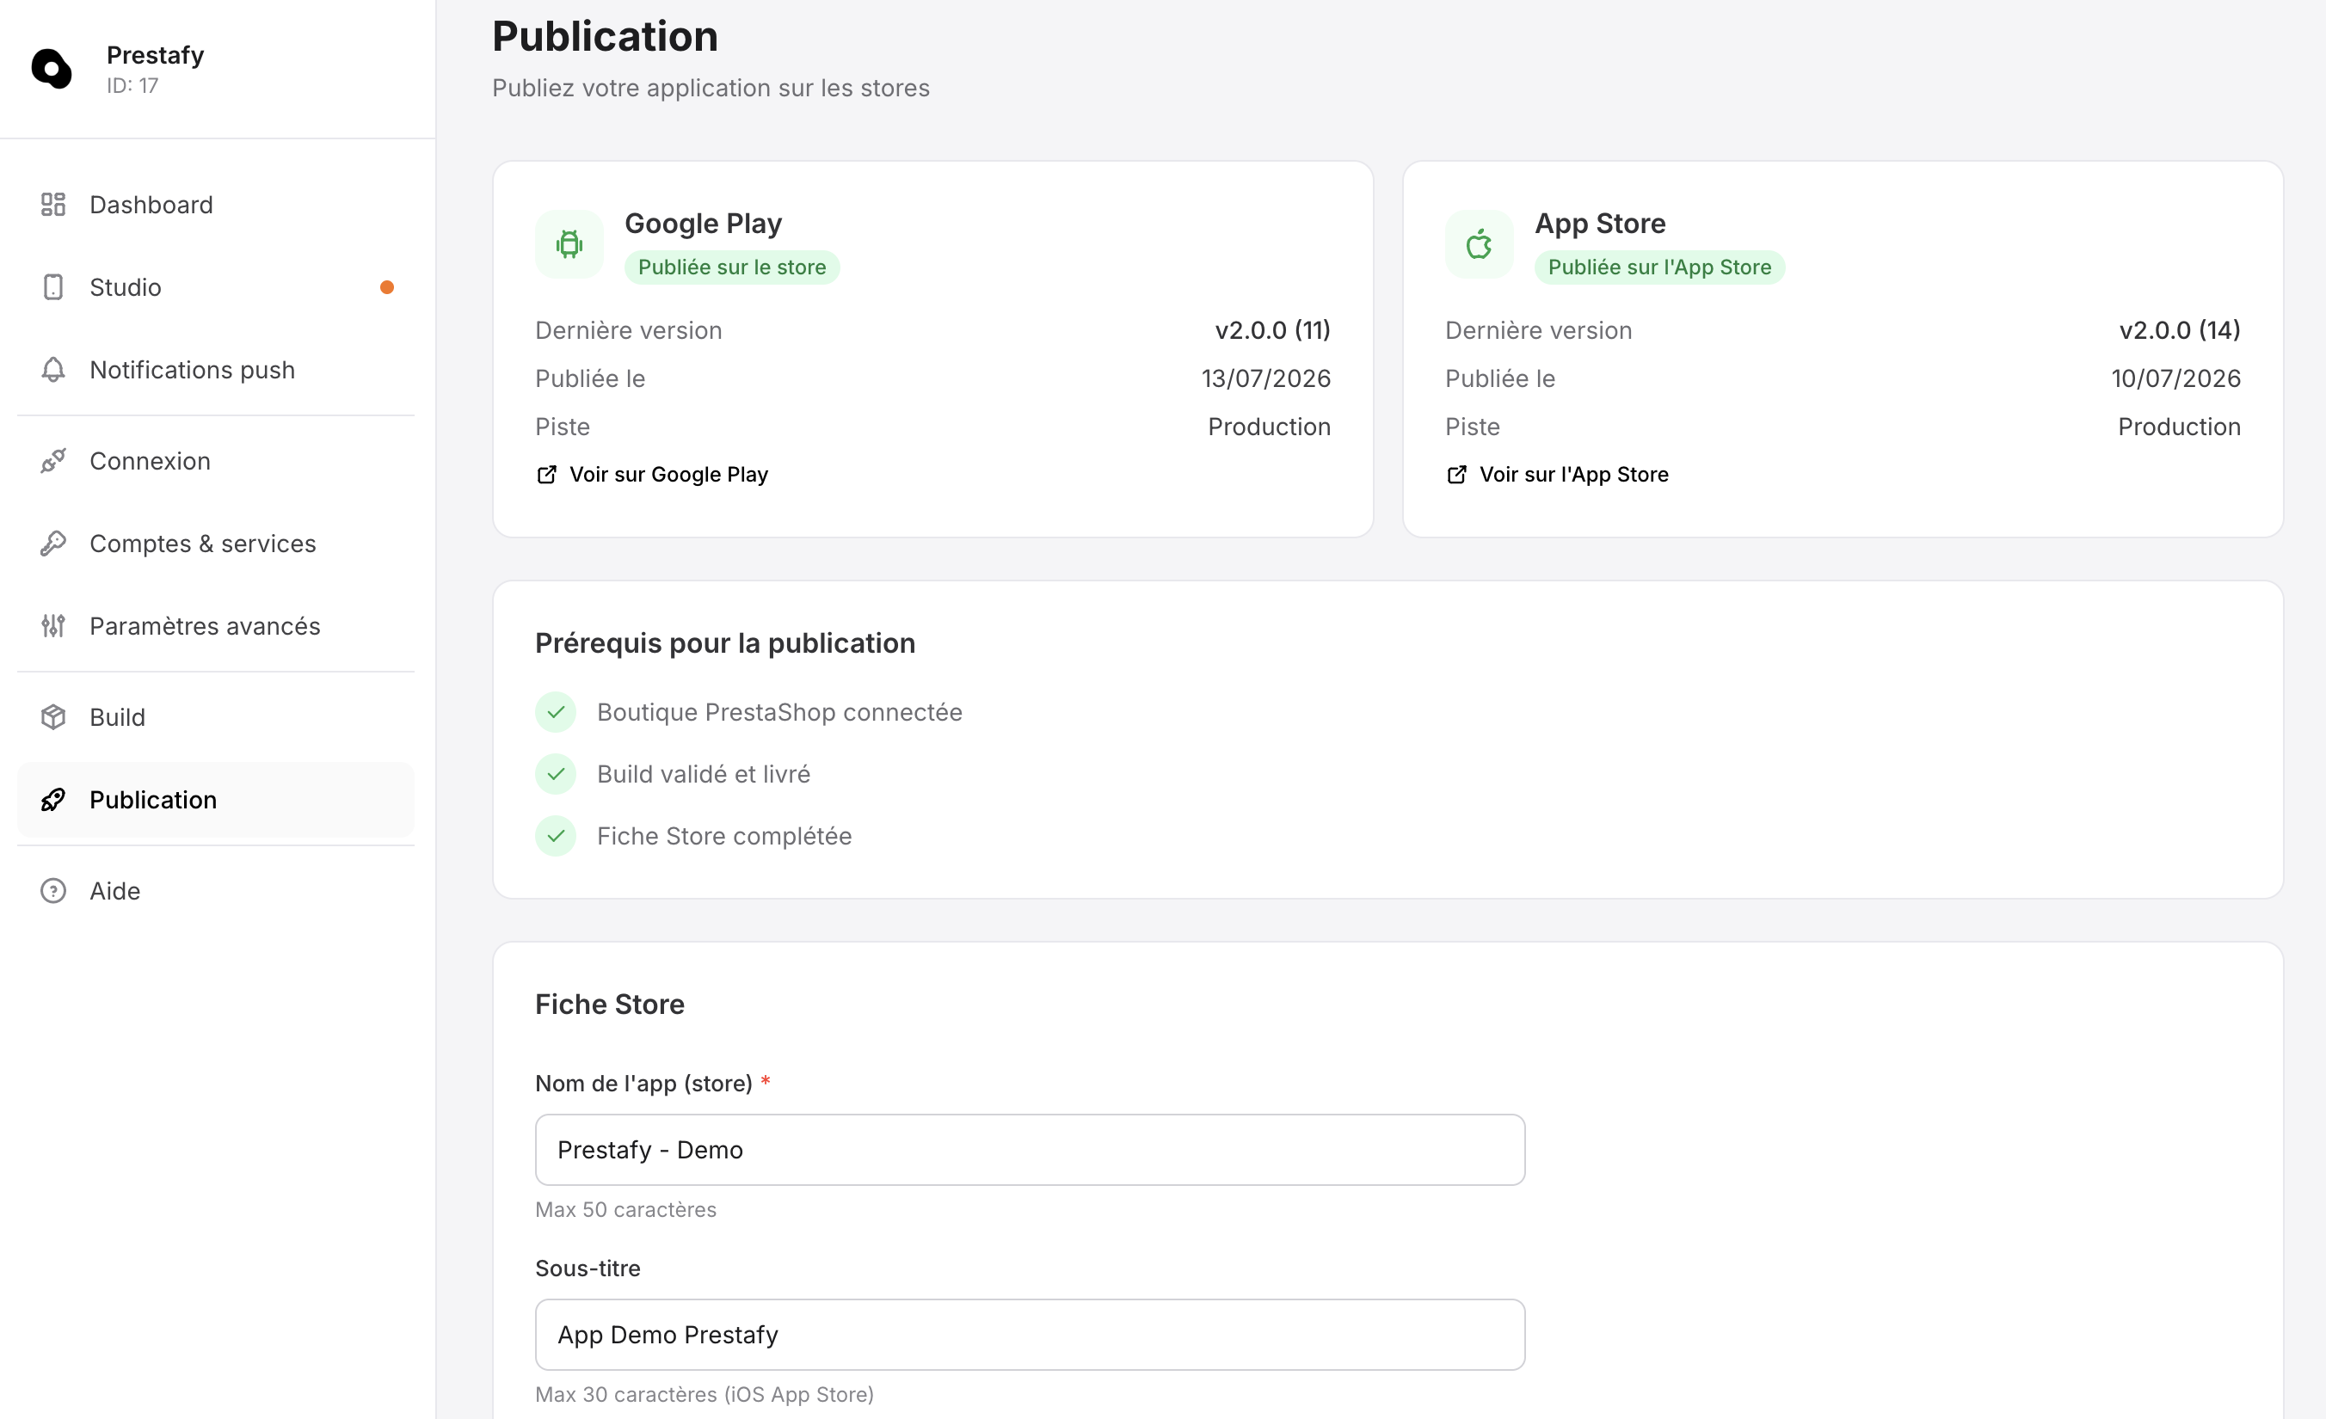
Task: Go to Notifications push
Action: click(x=216, y=369)
